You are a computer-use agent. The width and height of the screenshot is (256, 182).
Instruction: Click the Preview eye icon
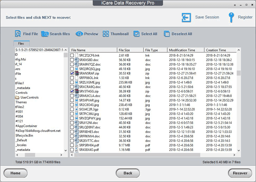[x=79, y=34]
